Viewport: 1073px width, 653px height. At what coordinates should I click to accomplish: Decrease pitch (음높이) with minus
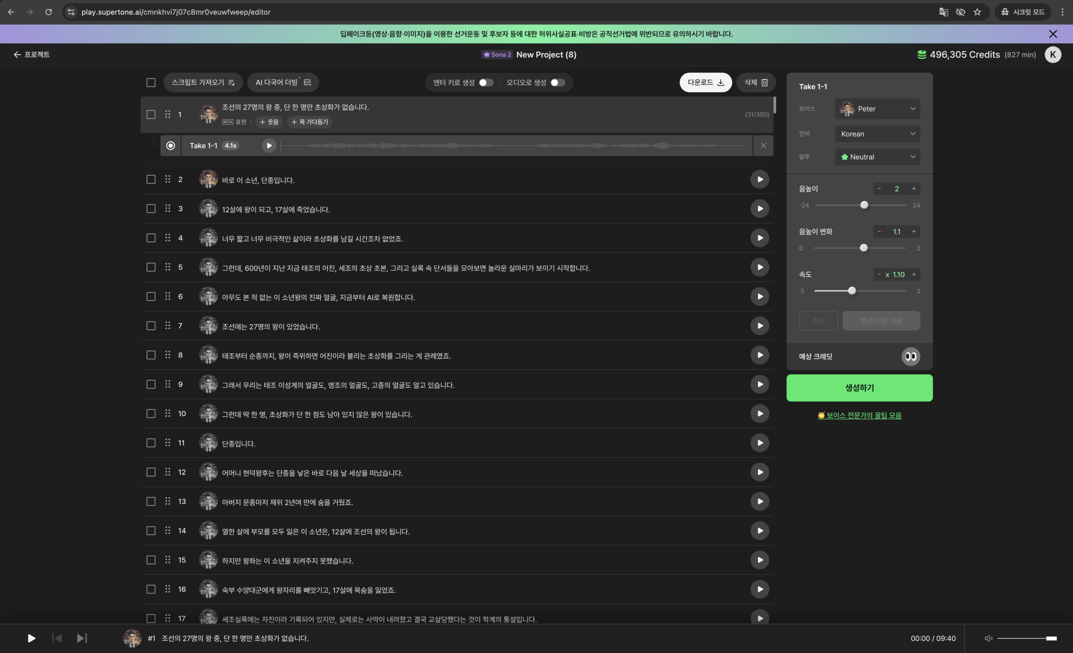click(879, 189)
